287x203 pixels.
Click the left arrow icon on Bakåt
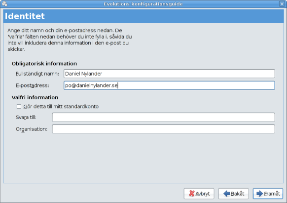(x=226, y=194)
